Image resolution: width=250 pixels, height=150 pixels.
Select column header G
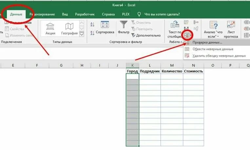tap(61, 66)
